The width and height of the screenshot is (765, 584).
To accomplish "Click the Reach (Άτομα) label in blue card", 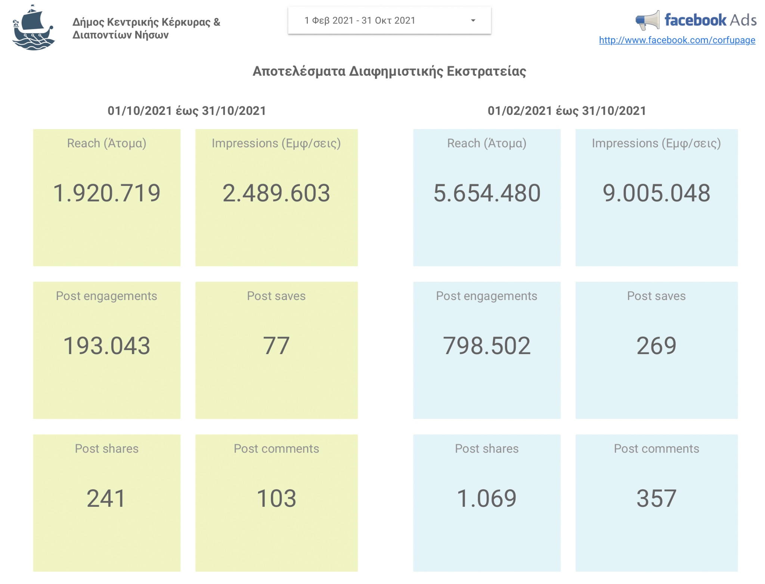I will [x=487, y=143].
